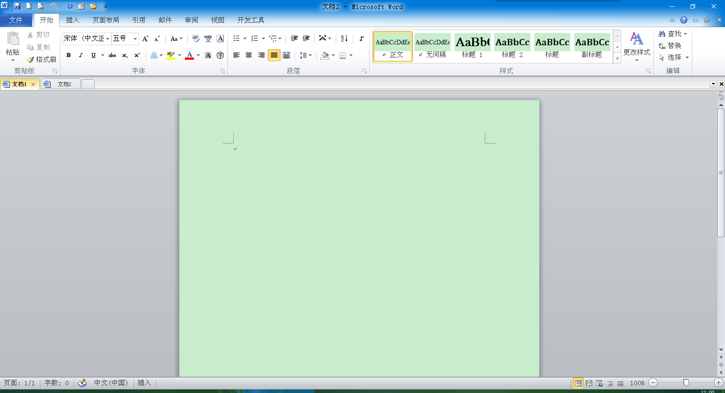
Task: Toggle Align Left
Action: (x=237, y=55)
